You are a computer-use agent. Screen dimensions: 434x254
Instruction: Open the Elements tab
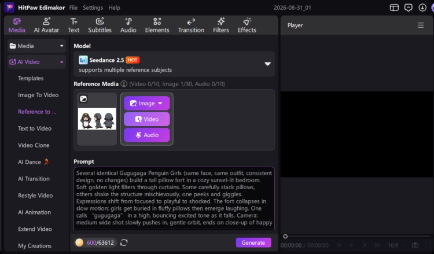tap(157, 25)
